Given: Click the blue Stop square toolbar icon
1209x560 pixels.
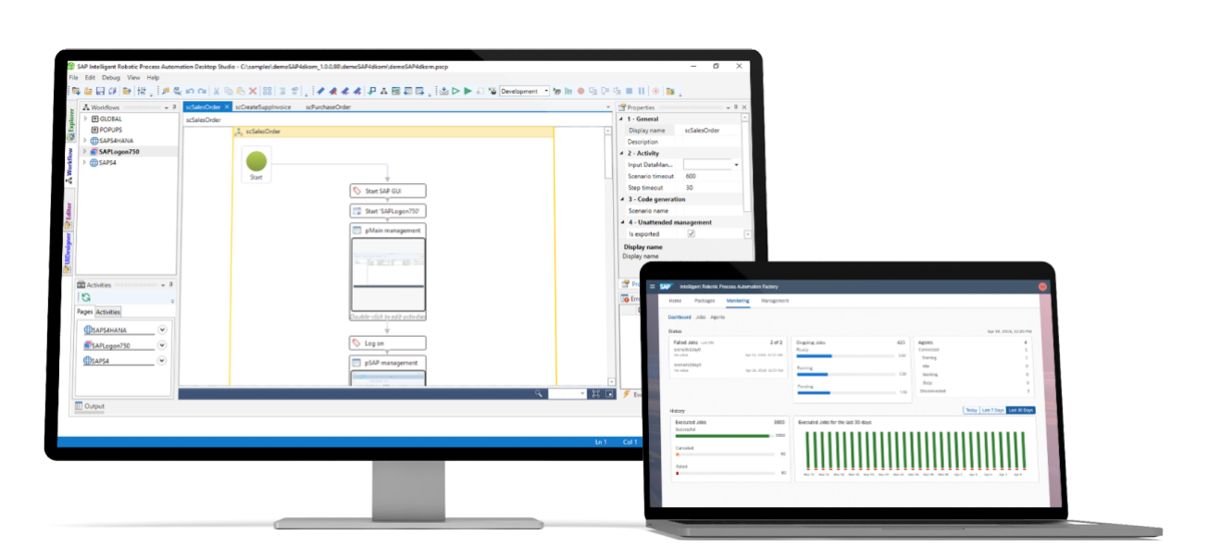Looking at the screenshot, I should coord(629,91).
